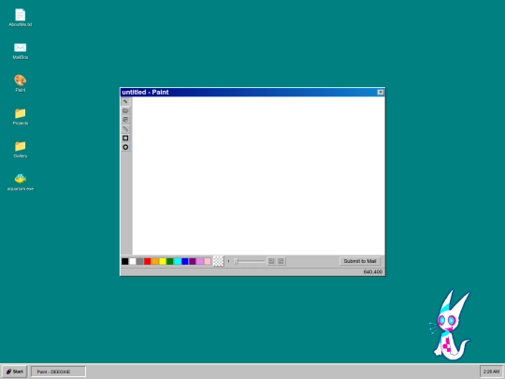Click the Start button on taskbar
This screenshot has width=505, height=379.
(x=14, y=372)
